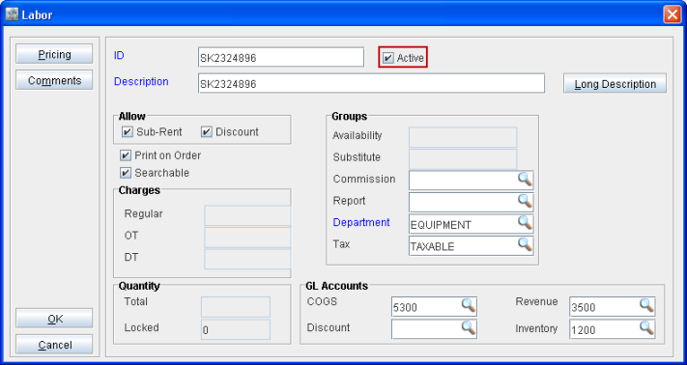Click the Charges heading
This screenshot has height=365, width=687.
click(x=139, y=191)
